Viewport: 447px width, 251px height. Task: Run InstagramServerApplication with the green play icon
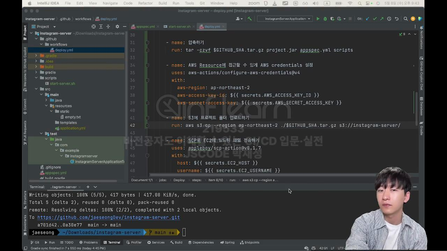318,19
